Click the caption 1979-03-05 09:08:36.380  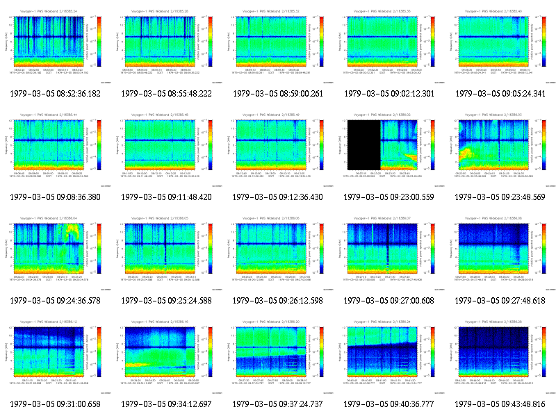point(56,197)
